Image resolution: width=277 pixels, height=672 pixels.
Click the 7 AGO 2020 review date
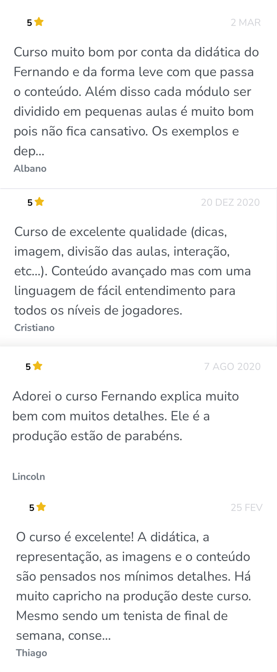tap(232, 366)
